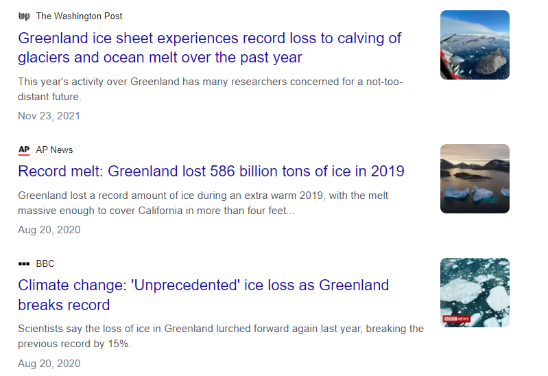The width and height of the screenshot is (548, 376).
Task: Click the BBC News floating ice thumbnail
Action: (475, 292)
